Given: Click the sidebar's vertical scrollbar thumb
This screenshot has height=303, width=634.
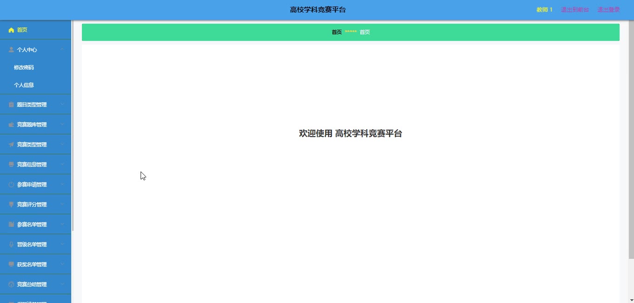Looking at the screenshot, I should click(73, 125).
